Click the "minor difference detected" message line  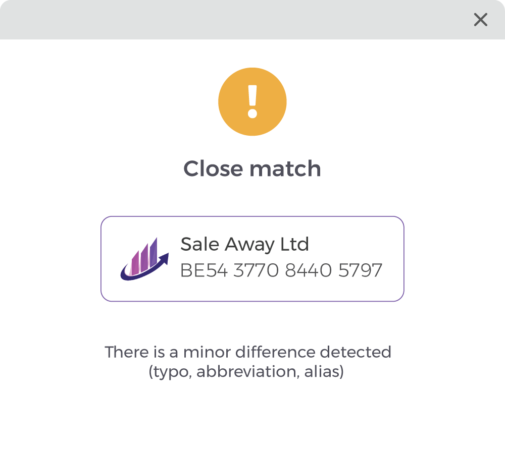click(x=248, y=352)
